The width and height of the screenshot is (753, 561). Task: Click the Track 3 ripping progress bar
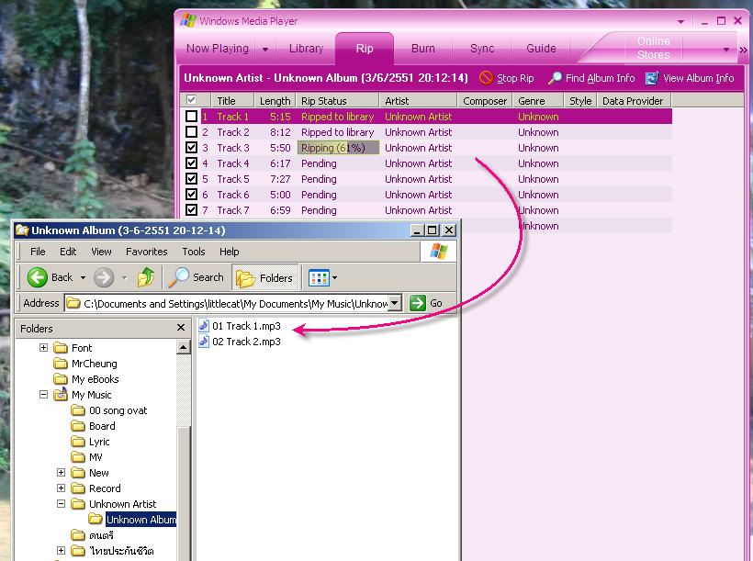tap(338, 148)
